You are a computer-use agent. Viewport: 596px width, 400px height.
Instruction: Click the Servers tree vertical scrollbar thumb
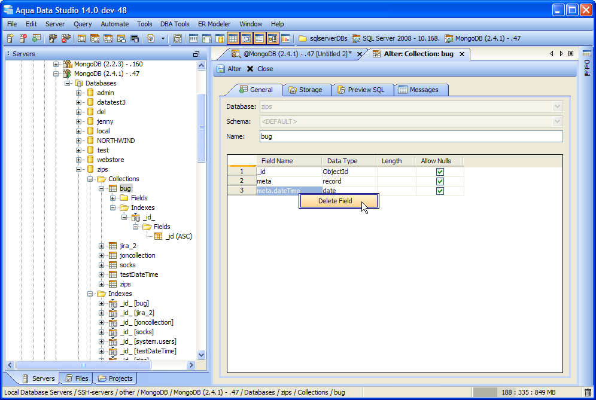point(202,128)
